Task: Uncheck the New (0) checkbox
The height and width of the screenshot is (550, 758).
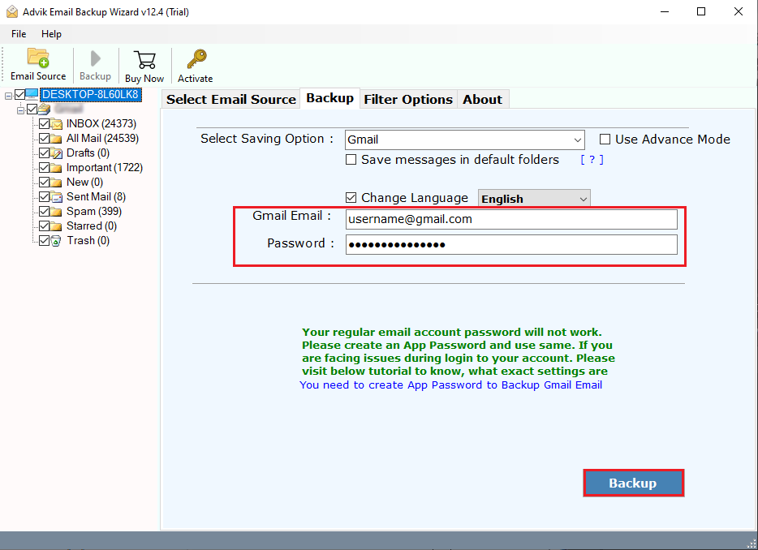Action: (x=44, y=183)
